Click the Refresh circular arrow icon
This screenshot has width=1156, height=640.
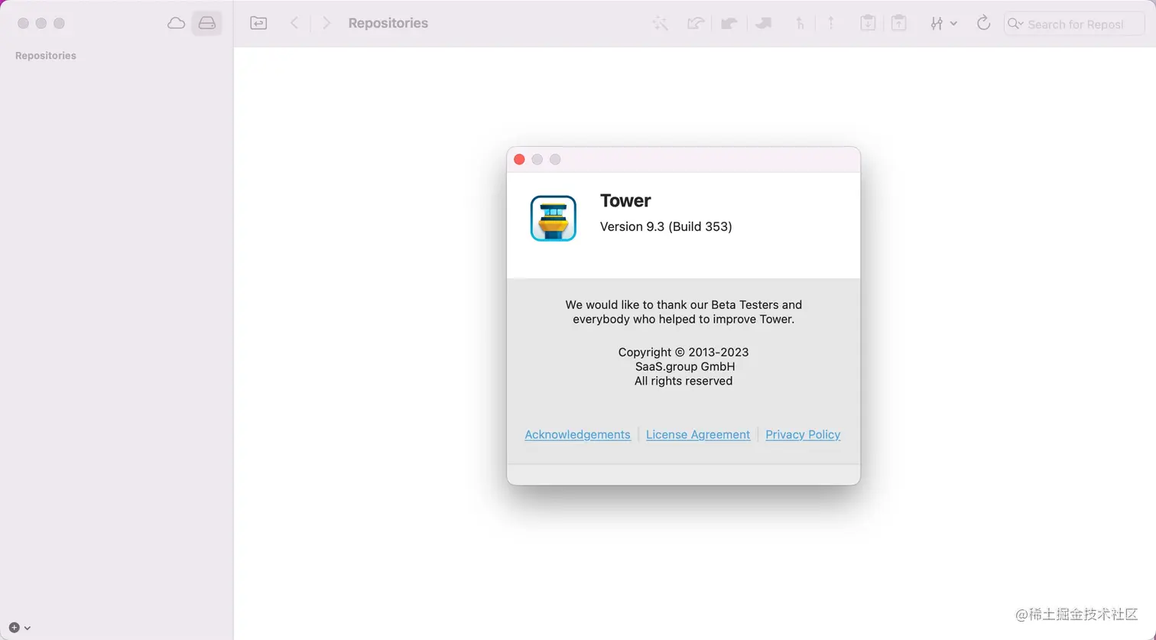click(x=984, y=23)
